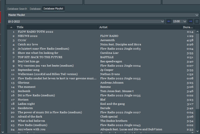The image size is (200, 134).
Task: Select the Database Playlist tab
Action: [53, 9]
